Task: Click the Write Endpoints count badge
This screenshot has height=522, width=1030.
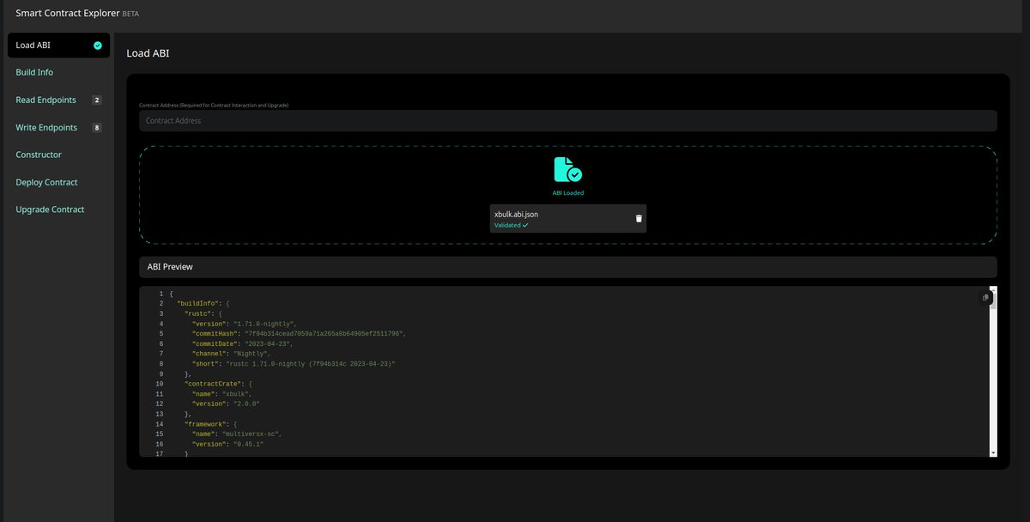Action: coord(97,128)
